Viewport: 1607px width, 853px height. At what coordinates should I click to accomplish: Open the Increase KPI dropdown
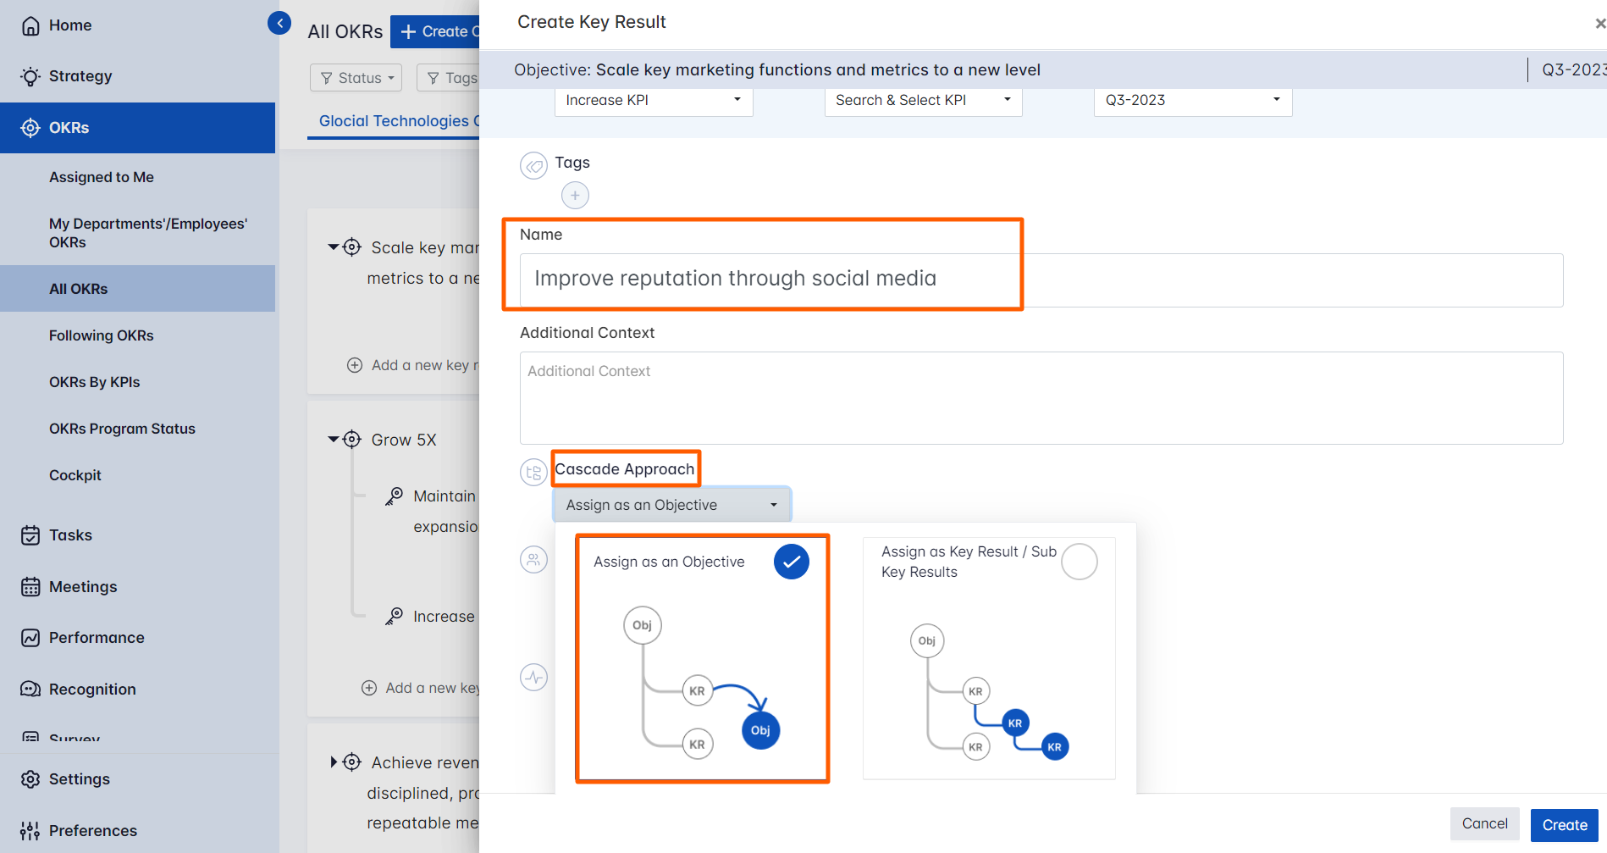[653, 100]
